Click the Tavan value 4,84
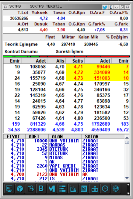133x199 pixels. [x=61, y=18]
